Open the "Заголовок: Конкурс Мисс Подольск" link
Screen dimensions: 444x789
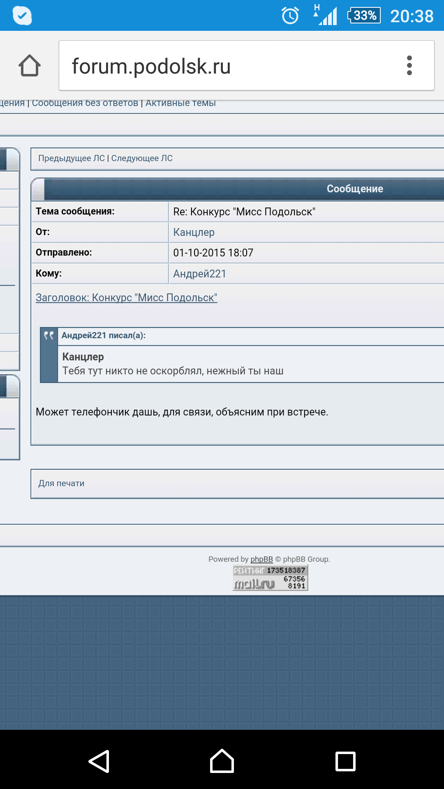click(x=126, y=298)
